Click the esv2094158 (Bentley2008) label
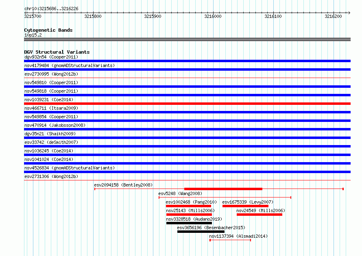The image size is (362, 256). click(123, 185)
